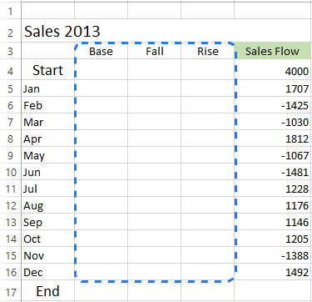The image size is (312, 302).
Task: Click the "Rise" column header cell
Action: tap(207, 51)
